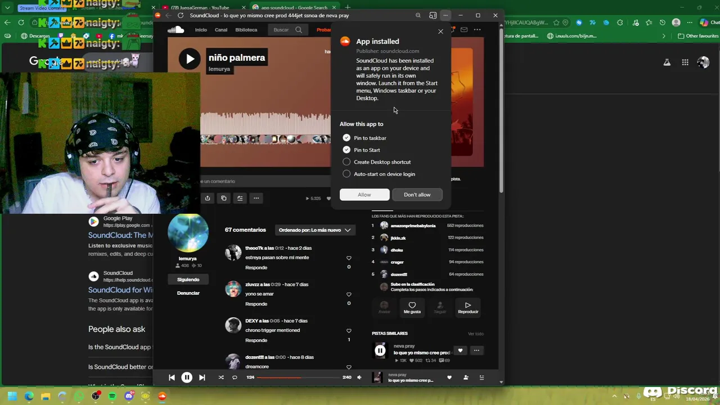Switch to the JuegaGerman YouTube tab
This screenshot has height=405, width=720.
click(200, 8)
